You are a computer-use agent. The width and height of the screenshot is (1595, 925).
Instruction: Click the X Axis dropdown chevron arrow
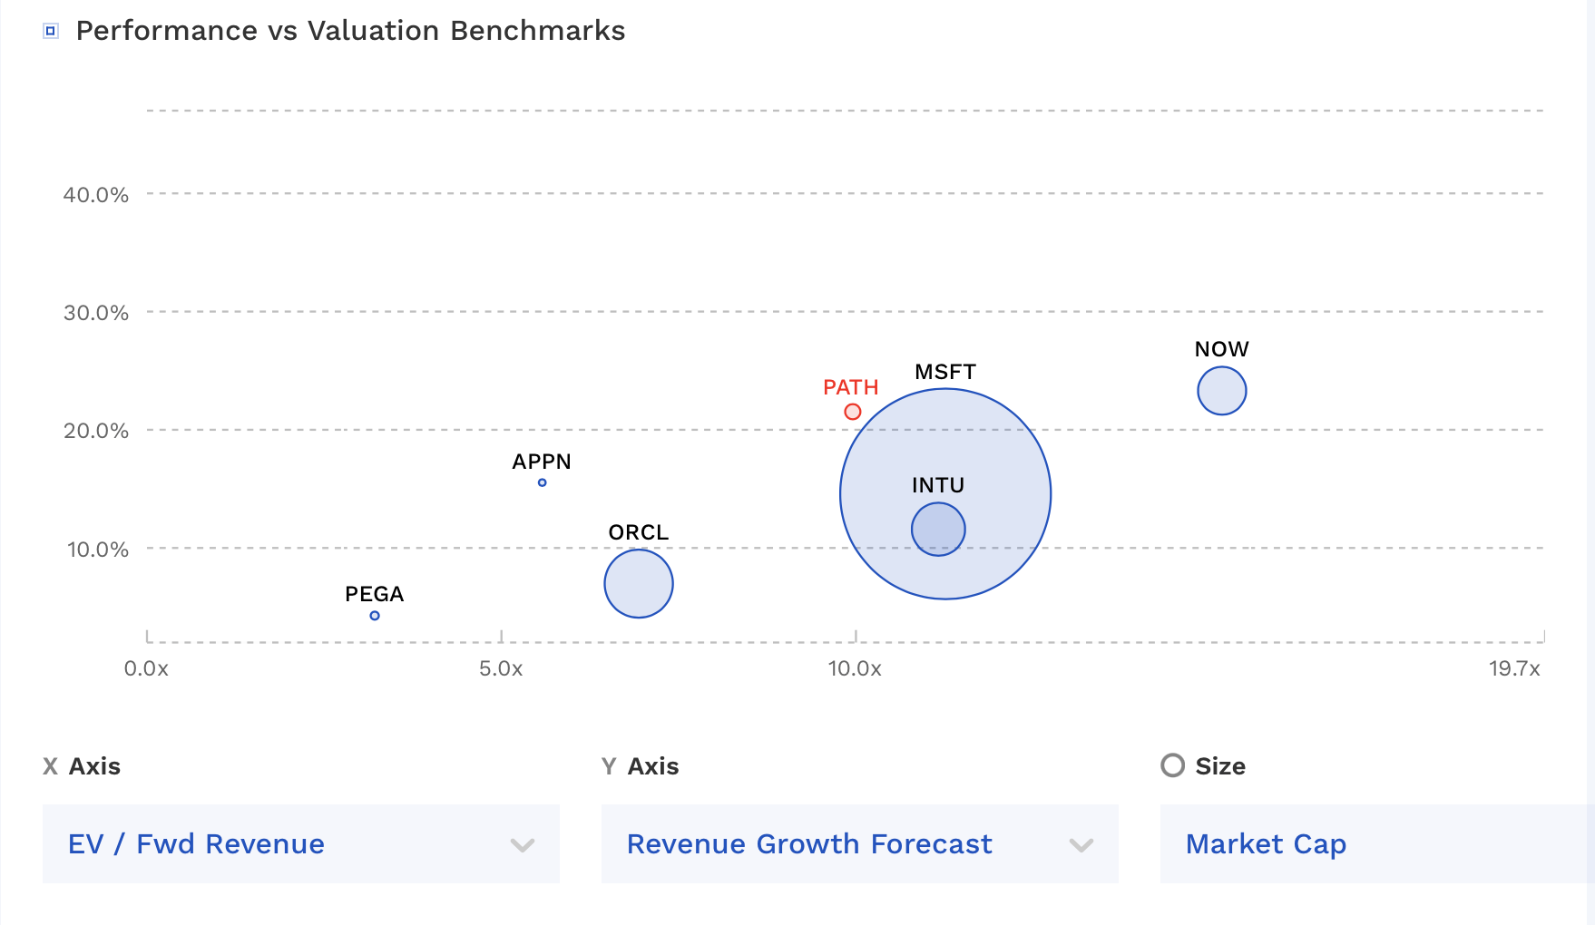(x=522, y=845)
